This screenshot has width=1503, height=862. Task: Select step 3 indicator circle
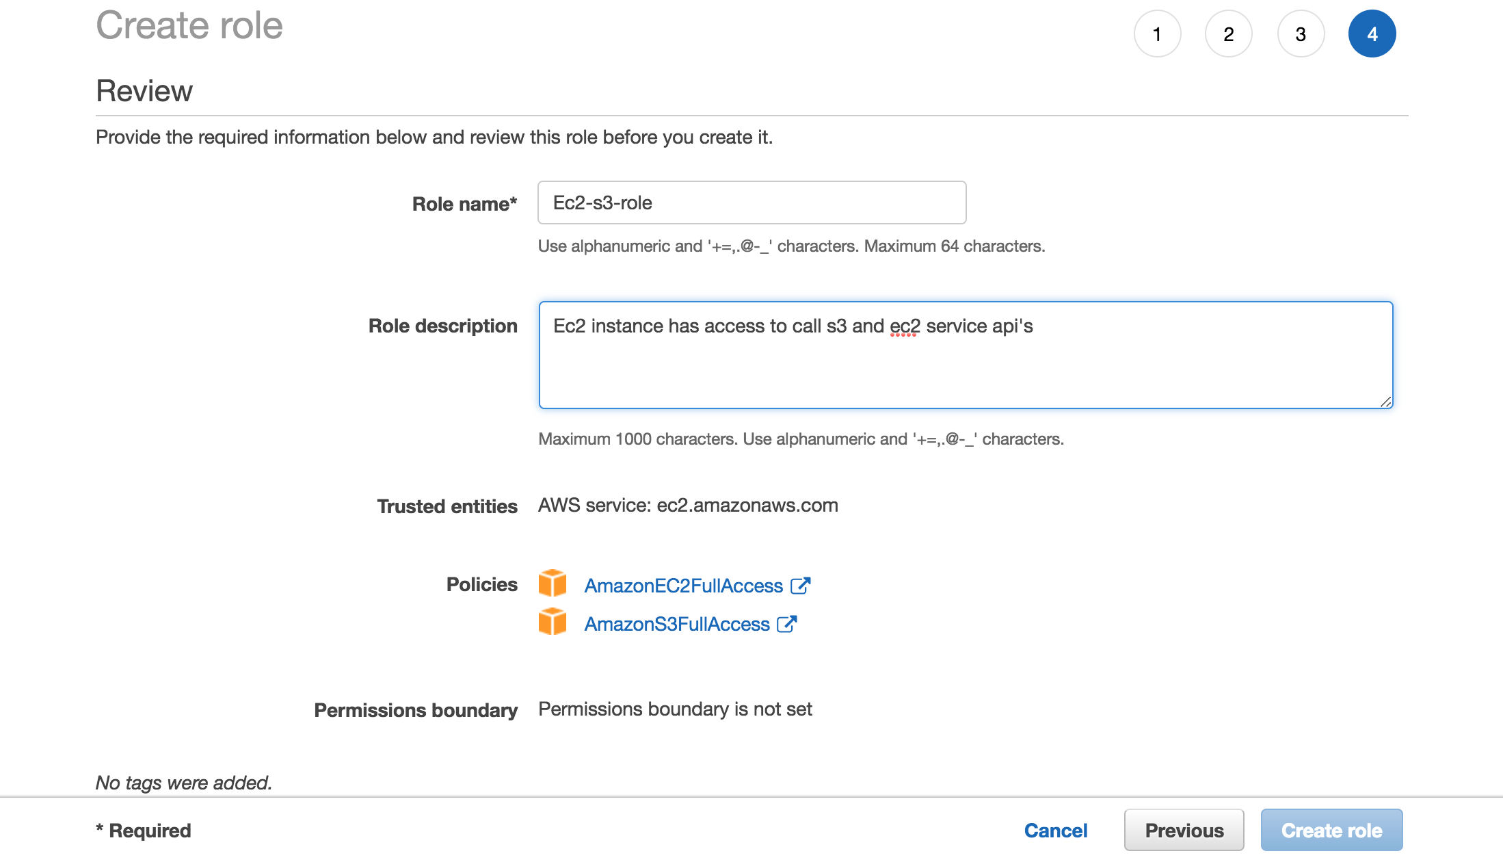point(1300,33)
